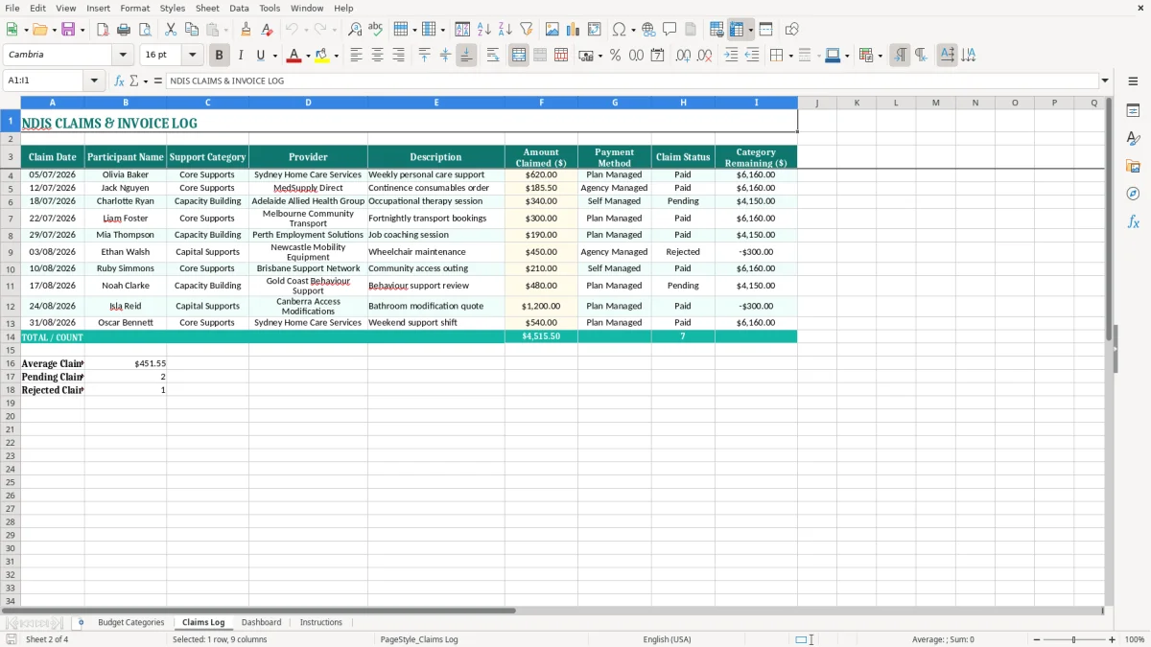The image size is (1151, 647).
Task: Click English (USA) language status
Action: click(667, 639)
